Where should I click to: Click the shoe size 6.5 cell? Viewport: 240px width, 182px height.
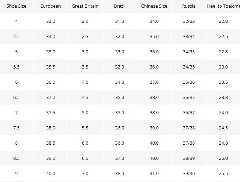16,98
